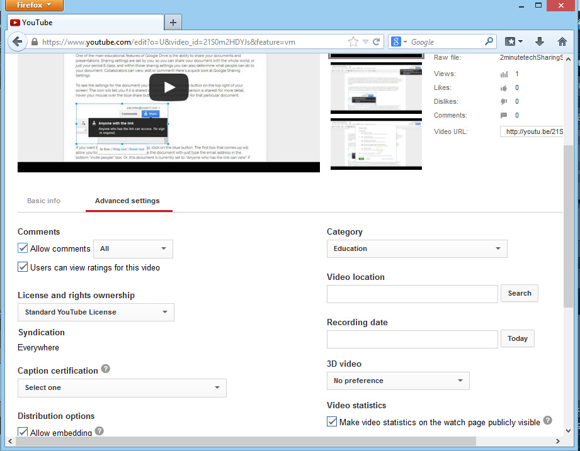Image resolution: width=580 pixels, height=451 pixels.
Task: Click the Google search engine icon
Action: (395, 42)
